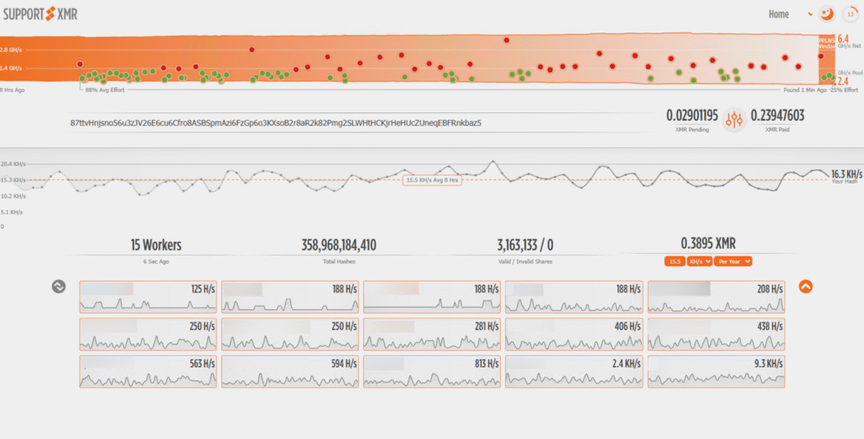This screenshot has width=864, height=439.
Task: Click the 15.5 KH/s average label on the chart
Action: [x=430, y=180]
